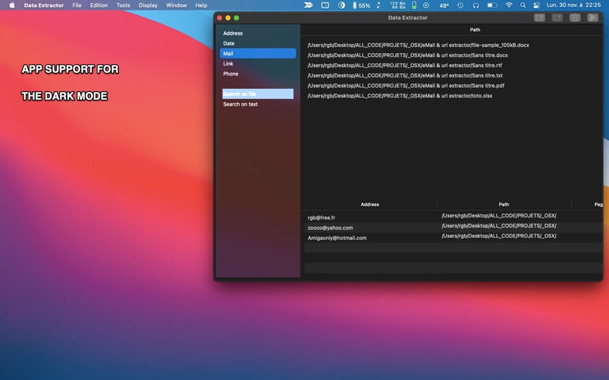Click the path cell in the Amigaonly@hotmail.com row
Screen dimensions: 609x380
pyautogui.click(x=499, y=236)
